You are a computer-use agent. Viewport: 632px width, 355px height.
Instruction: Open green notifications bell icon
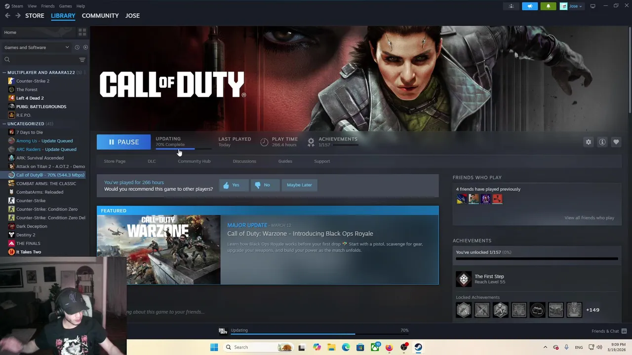pyautogui.click(x=548, y=6)
